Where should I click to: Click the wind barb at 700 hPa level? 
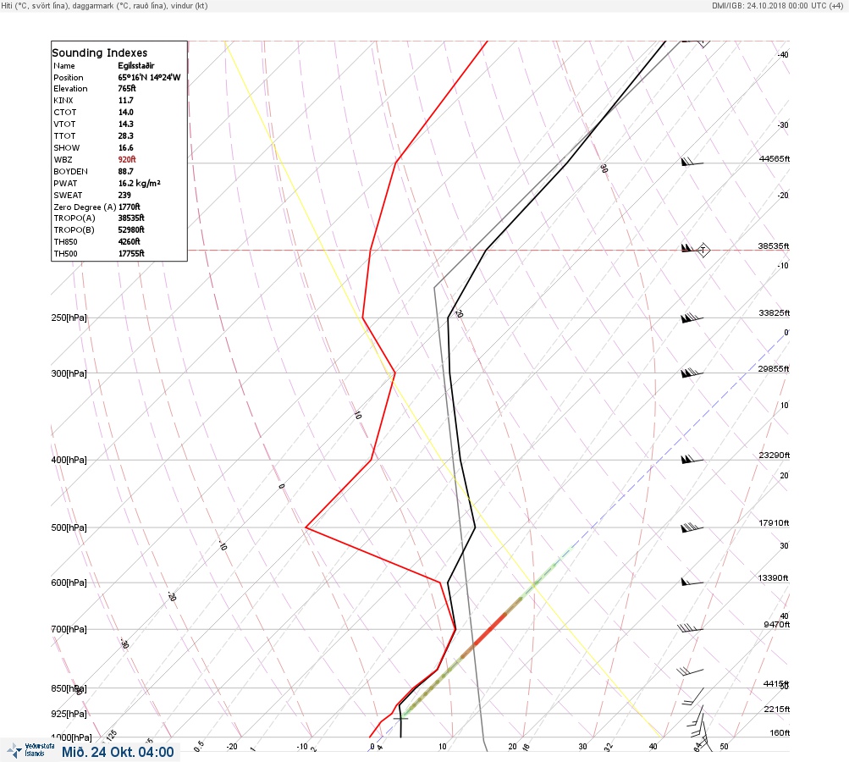(x=691, y=628)
